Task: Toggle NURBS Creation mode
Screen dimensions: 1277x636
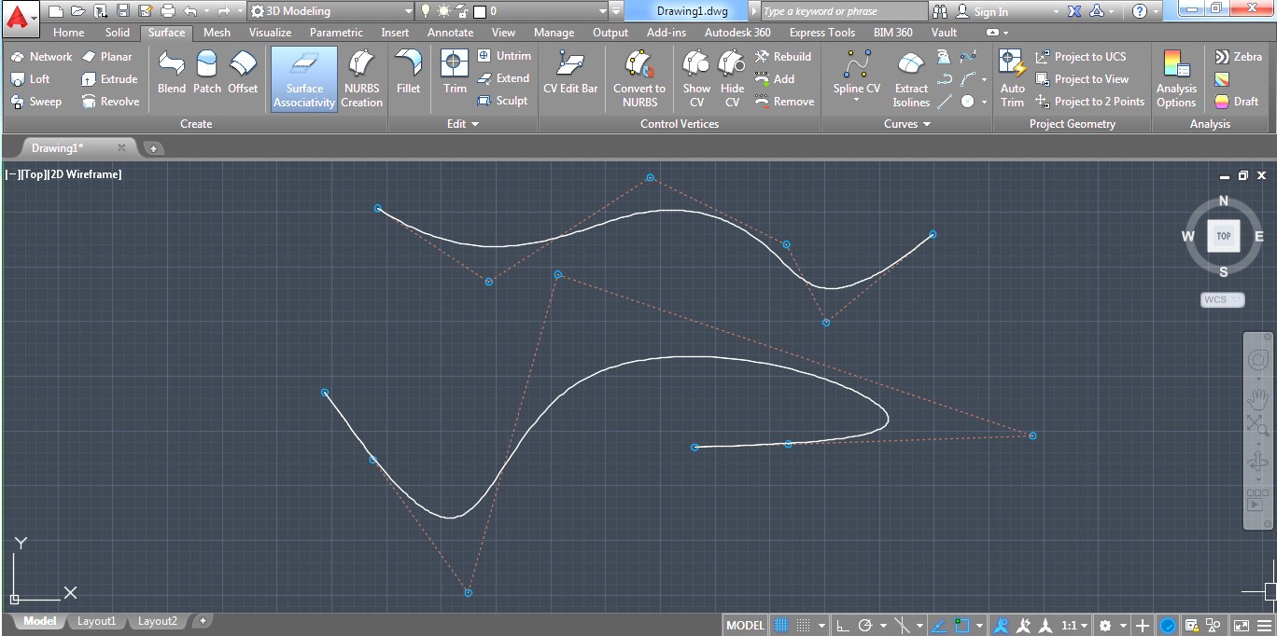Action: 361,79
